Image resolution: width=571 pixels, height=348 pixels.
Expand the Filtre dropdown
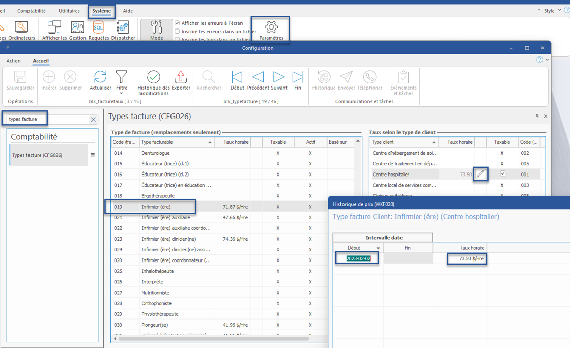coord(121,93)
